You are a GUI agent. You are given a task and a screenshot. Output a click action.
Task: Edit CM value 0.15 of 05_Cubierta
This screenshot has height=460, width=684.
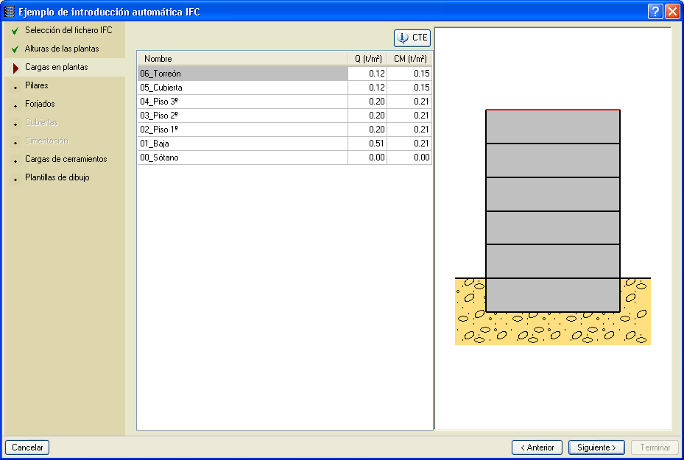[409, 88]
